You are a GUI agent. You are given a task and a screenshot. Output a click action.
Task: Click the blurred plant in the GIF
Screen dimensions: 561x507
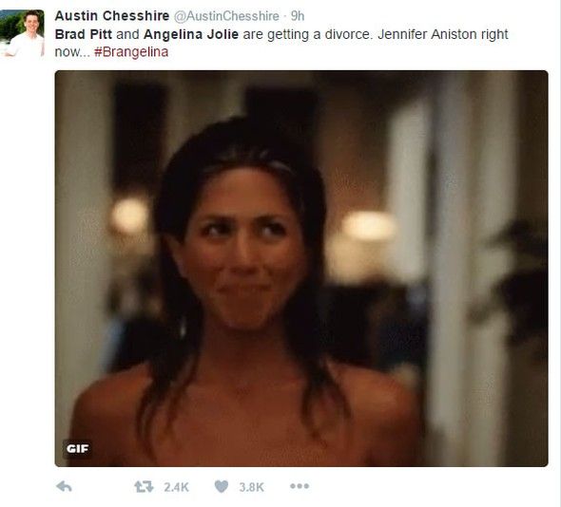[x=515, y=286]
